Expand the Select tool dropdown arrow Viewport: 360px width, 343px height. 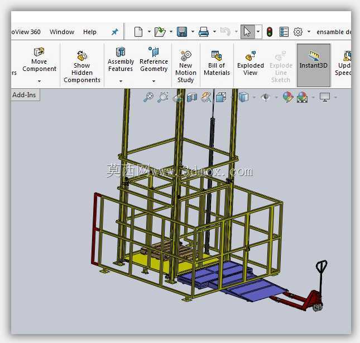point(258,31)
